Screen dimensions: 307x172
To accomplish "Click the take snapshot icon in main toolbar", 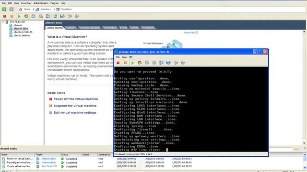I will [34, 16].
